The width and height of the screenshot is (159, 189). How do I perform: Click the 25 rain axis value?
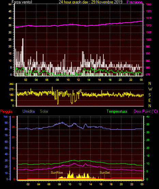tap(13, 127)
